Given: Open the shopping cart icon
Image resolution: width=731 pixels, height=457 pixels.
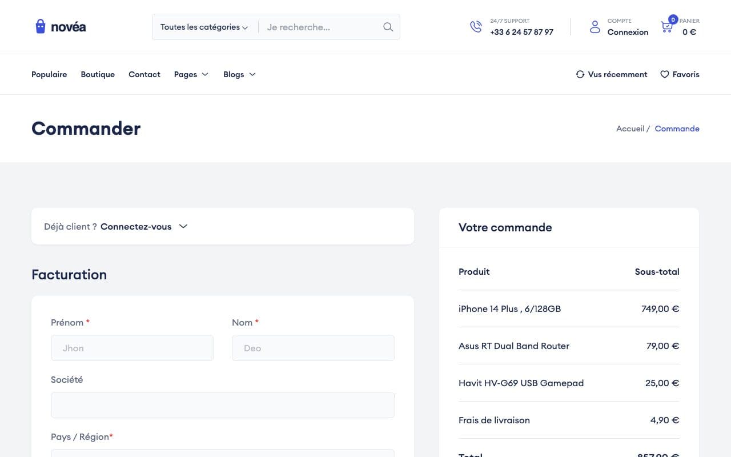Looking at the screenshot, I should pyautogui.click(x=666, y=27).
